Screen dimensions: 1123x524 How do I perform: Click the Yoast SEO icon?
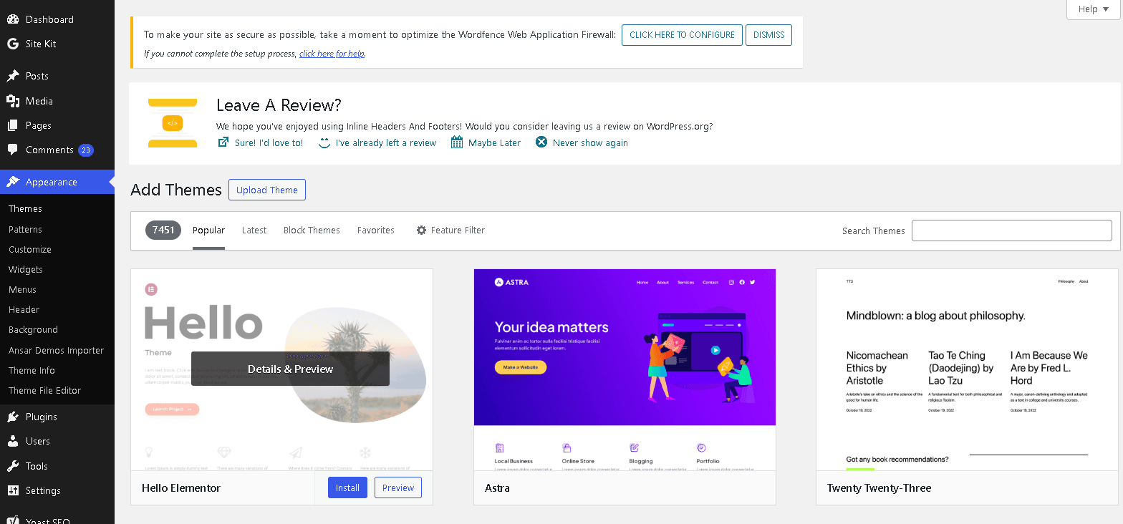(x=13, y=520)
